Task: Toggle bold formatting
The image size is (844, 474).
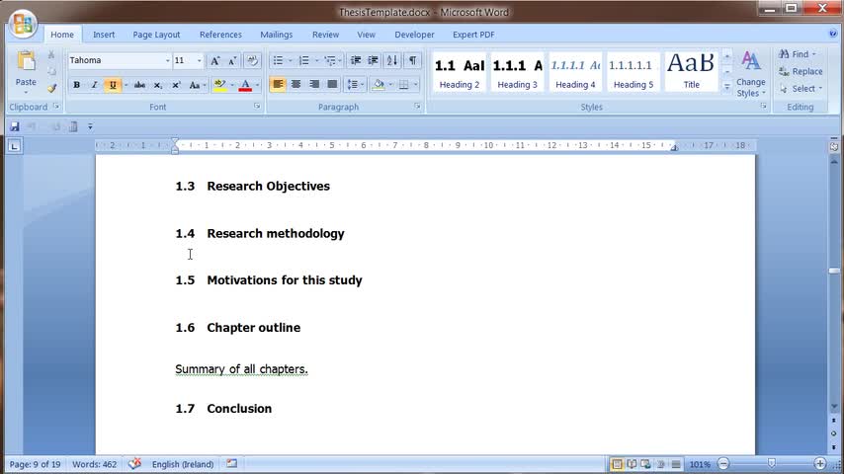Action: pos(76,85)
